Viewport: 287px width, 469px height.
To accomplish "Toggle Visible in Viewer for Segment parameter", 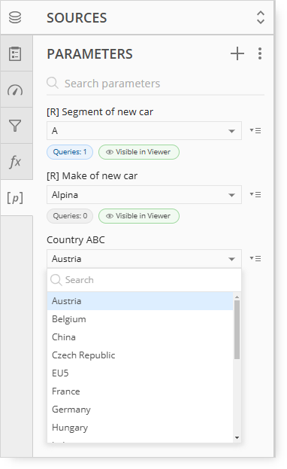I will tap(139, 152).
